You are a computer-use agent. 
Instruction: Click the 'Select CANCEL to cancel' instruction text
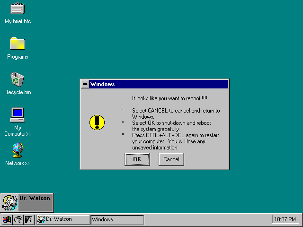(x=176, y=113)
